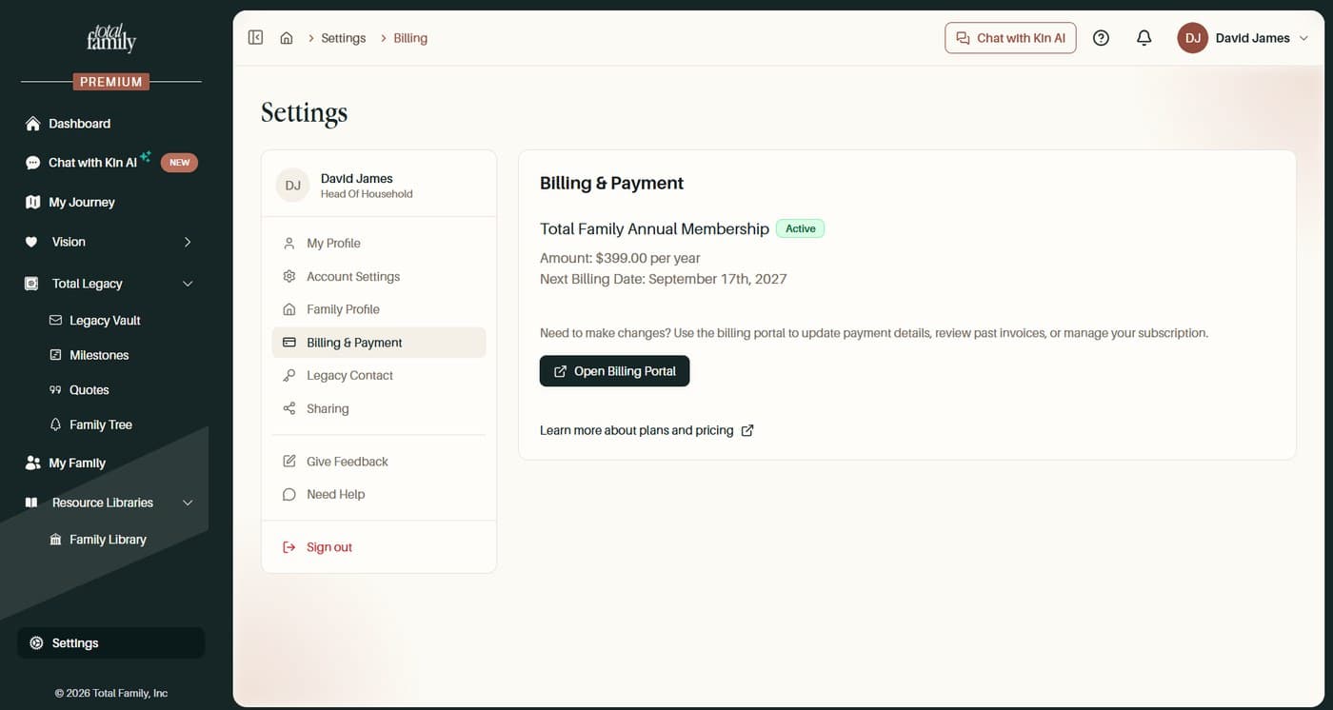
Task: Click the DJ avatar in top bar
Action: point(1193,38)
